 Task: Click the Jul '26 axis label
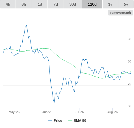[79, 112]
